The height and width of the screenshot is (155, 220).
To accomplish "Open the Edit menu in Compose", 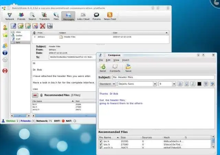I will pyautogui.click(x=108, y=60).
